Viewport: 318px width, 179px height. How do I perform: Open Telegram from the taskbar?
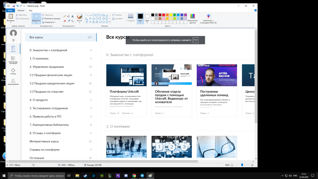tap(142, 176)
